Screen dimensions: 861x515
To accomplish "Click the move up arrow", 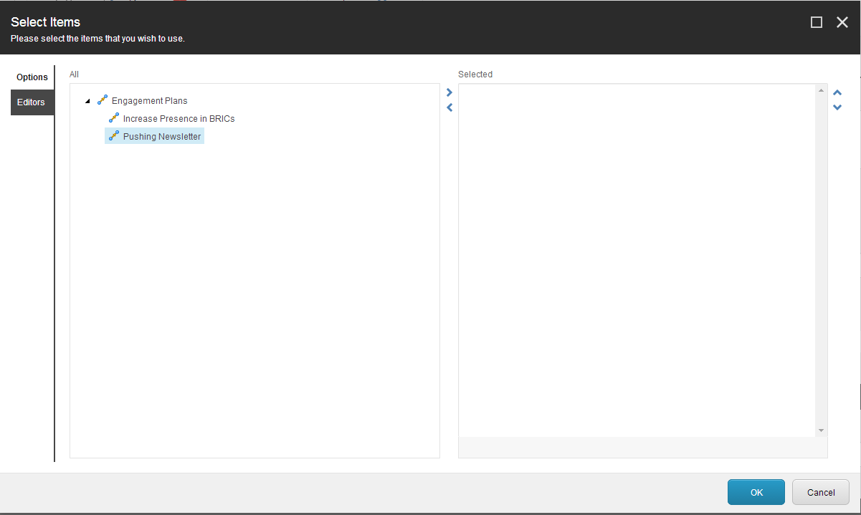I will click(837, 92).
